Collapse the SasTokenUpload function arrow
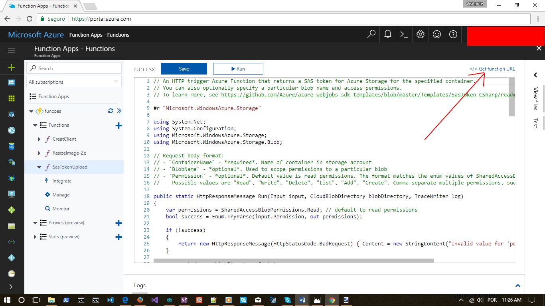The width and height of the screenshot is (545, 306). pos(39,167)
